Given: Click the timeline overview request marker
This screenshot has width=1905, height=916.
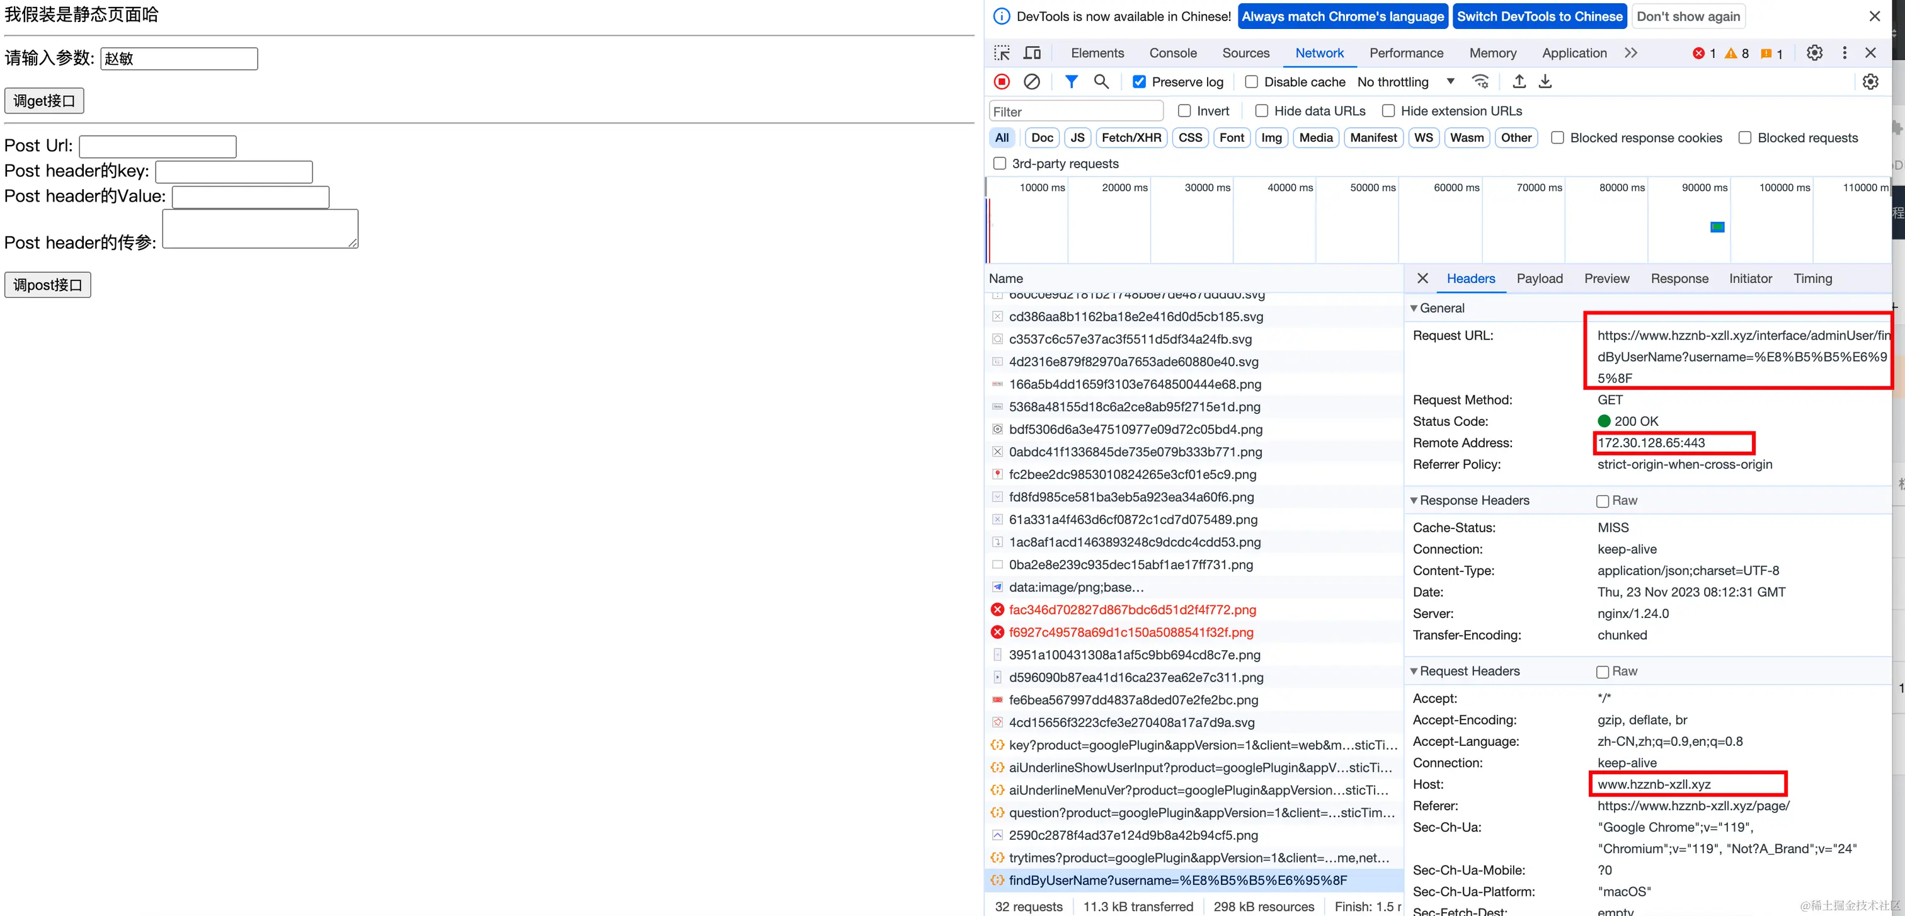Looking at the screenshot, I should [1717, 227].
